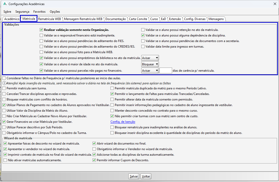Screen dimensions: 279x182
Task: Toggle validar aluno maior de idade
Action: [41, 64]
